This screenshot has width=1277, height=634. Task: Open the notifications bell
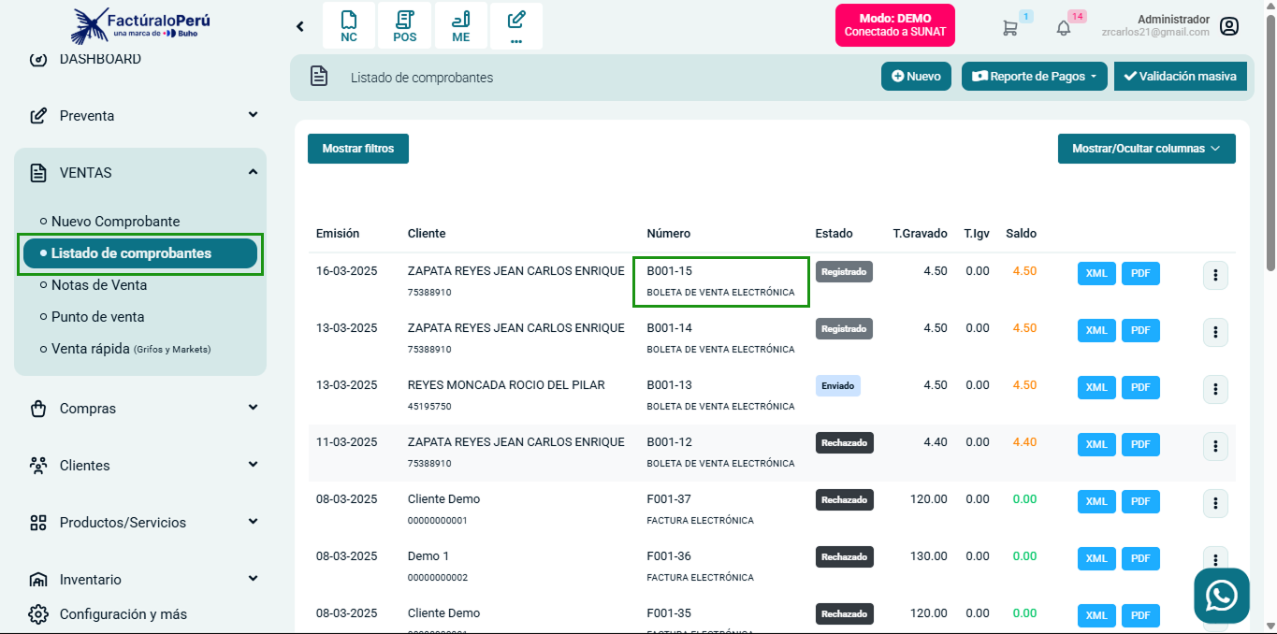tap(1064, 27)
